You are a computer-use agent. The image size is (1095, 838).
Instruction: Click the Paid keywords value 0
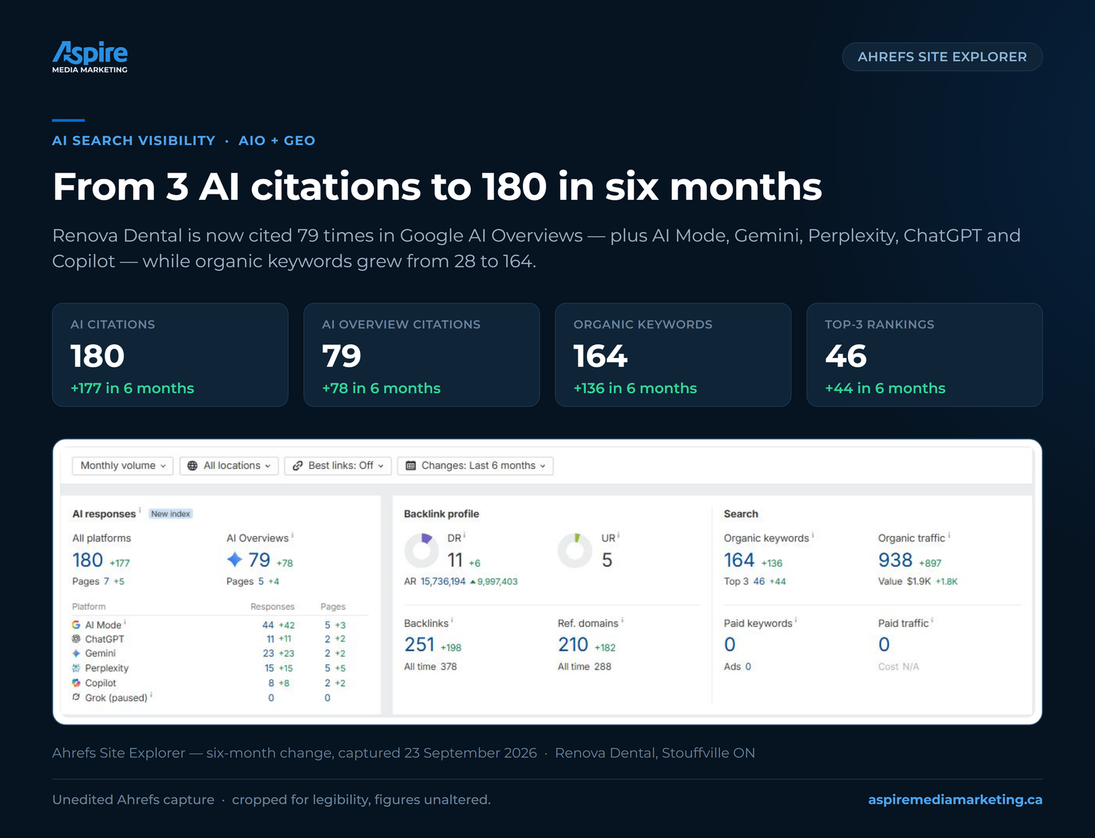click(730, 645)
